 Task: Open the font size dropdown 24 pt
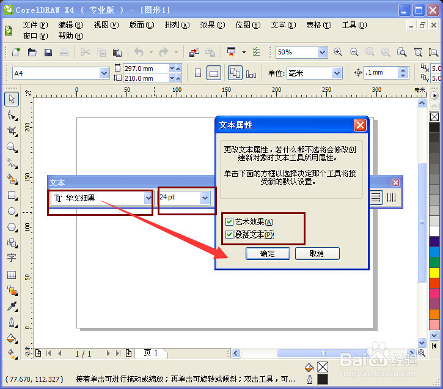[205, 198]
